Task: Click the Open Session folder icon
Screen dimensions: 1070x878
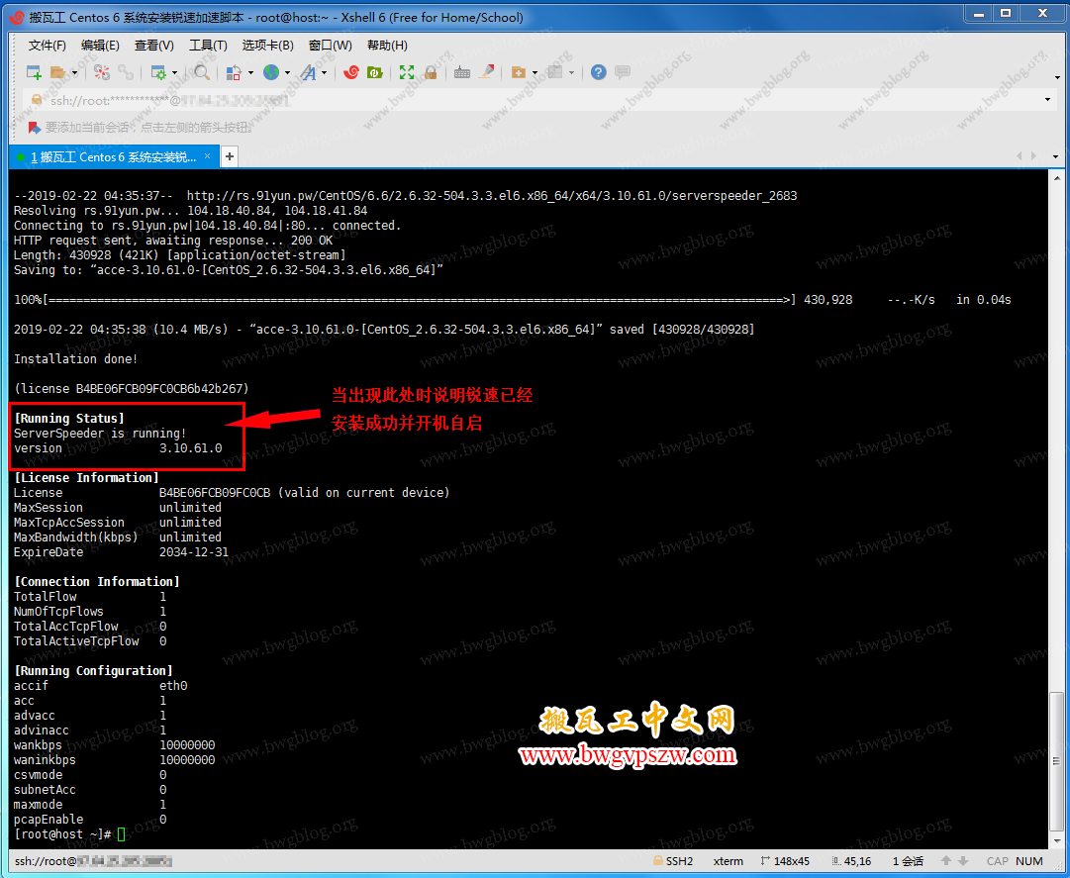Action: click(x=58, y=72)
